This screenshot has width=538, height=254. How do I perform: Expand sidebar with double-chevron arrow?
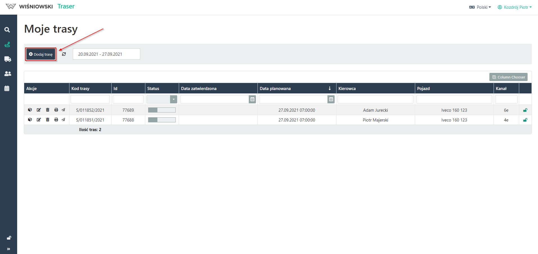tap(8, 249)
